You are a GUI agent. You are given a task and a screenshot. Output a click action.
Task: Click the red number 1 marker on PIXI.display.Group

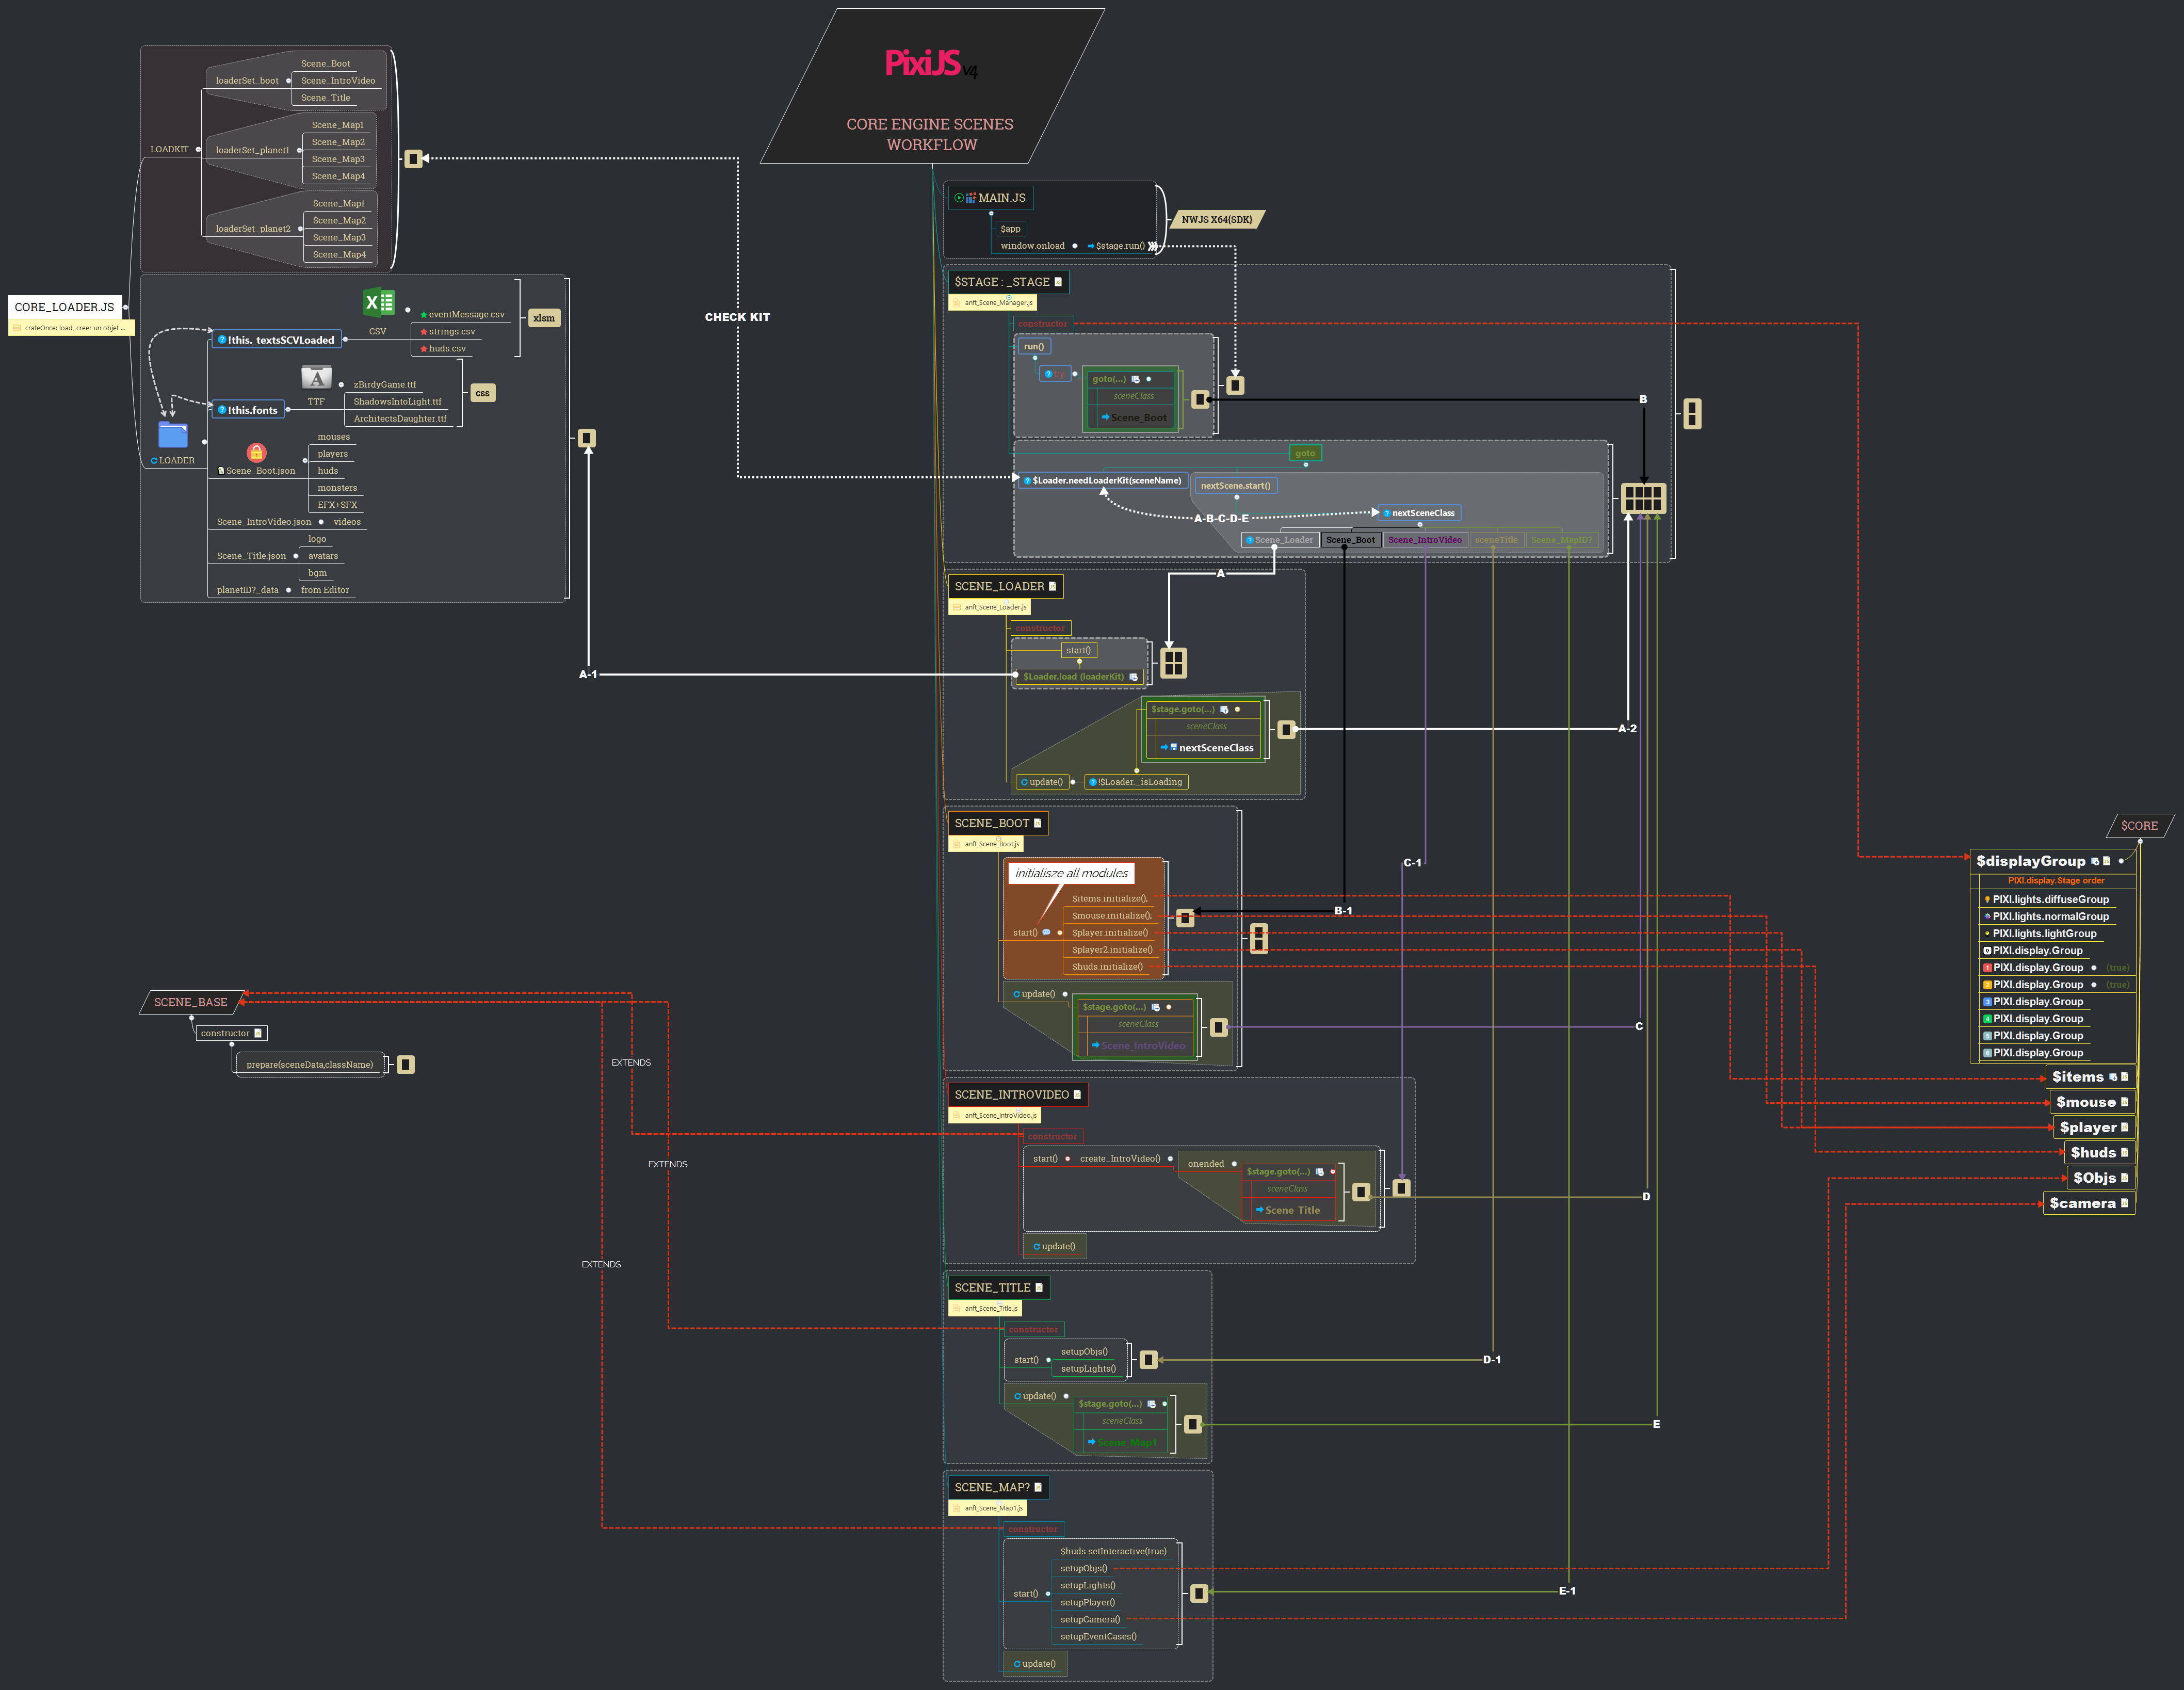pos(1987,967)
